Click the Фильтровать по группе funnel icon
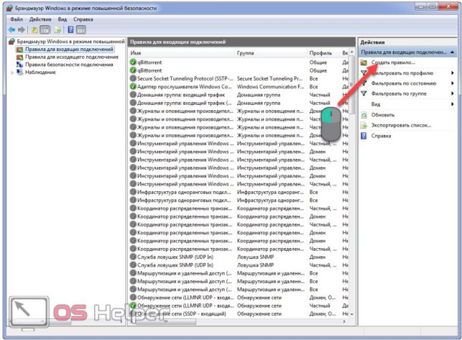Screen dimensions: 462x340 (364, 93)
